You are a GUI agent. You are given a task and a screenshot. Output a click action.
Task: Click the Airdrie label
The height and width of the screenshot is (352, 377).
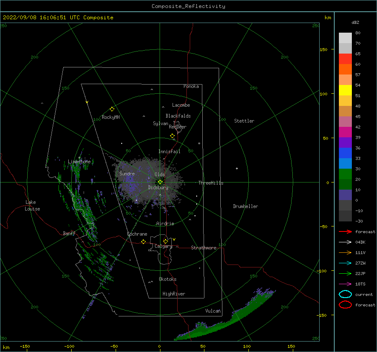point(165,224)
